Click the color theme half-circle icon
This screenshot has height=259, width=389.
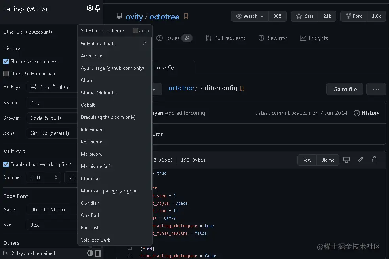click(x=90, y=253)
